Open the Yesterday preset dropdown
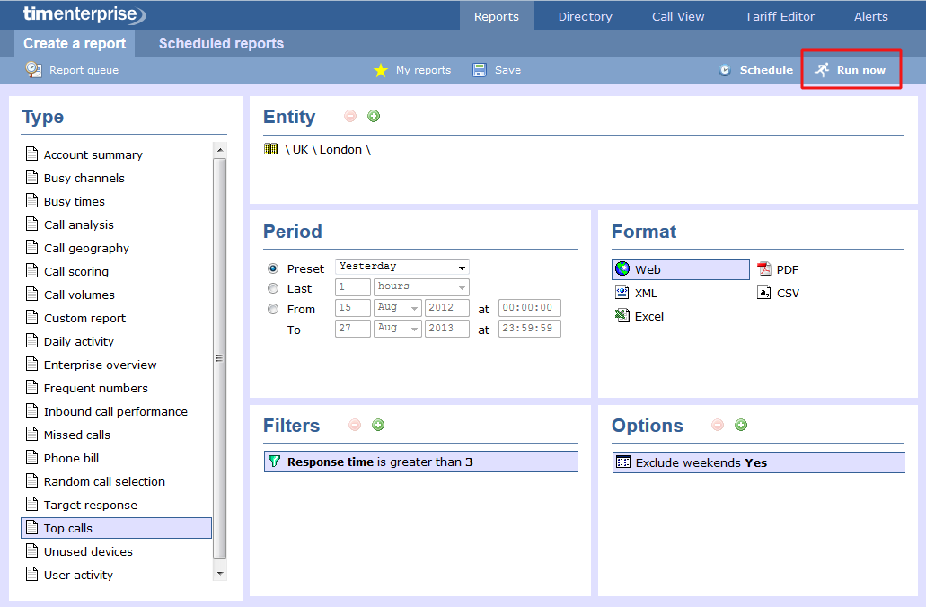926x607 pixels. [x=402, y=267]
